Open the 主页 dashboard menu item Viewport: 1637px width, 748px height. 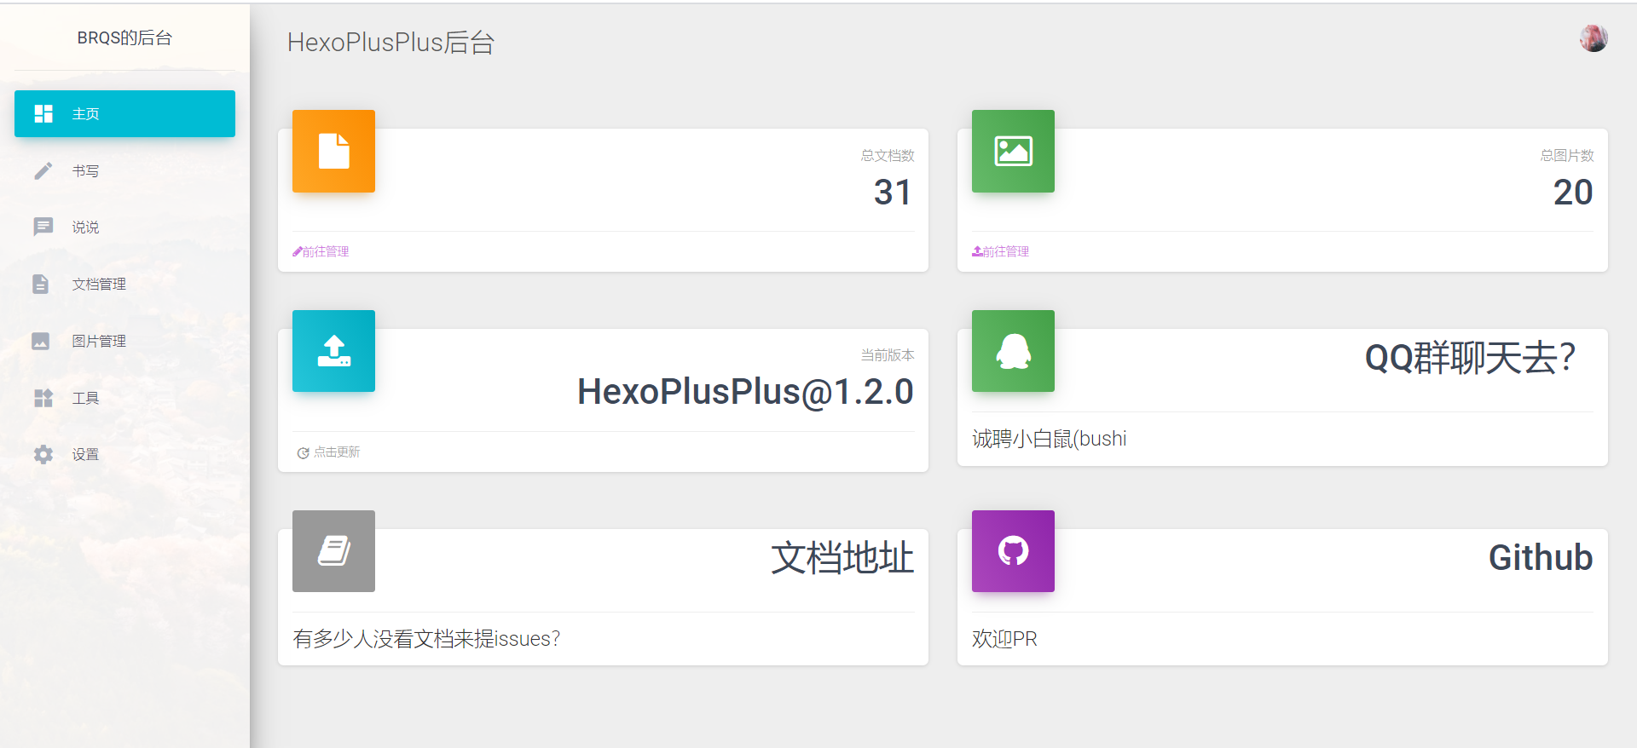[124, 113]
